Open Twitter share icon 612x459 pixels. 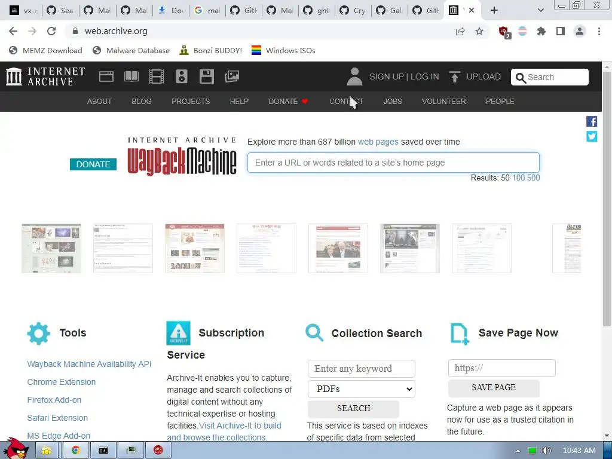click(592, 136)
